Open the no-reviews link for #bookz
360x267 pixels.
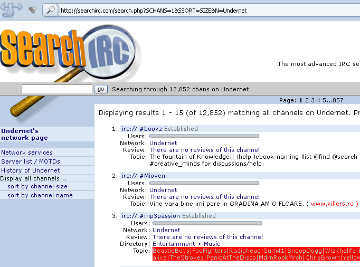[x=204, y=150]
